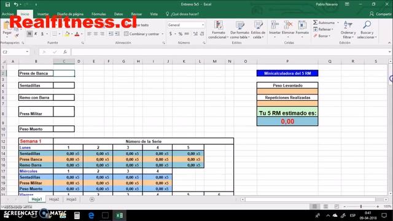Switch to Page Layout view
This screenshot has height=221, width=393.
325,206
